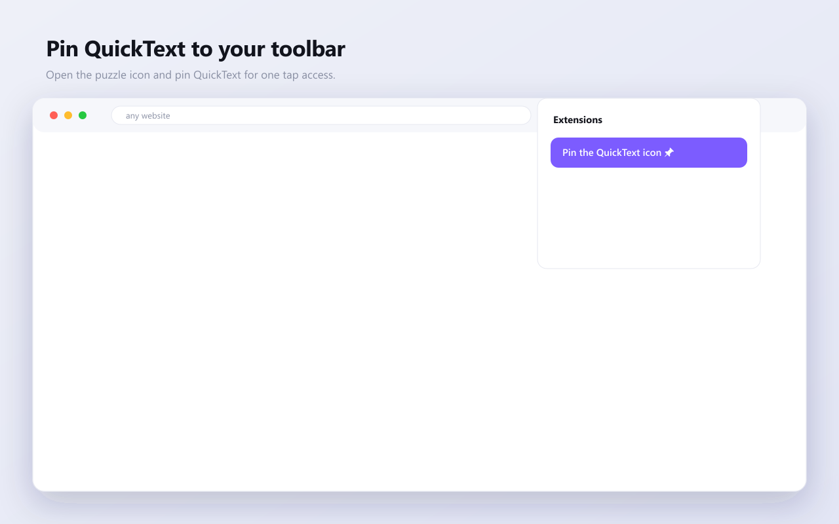Click the toolbar area right of Extensions popup
Image resolution: width=839 pixels, height=524 pixels.
[x=783, y=115]
